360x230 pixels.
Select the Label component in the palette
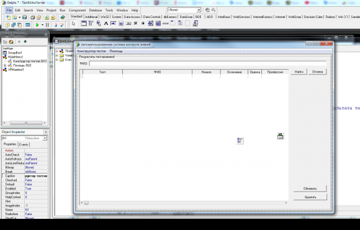106,24
